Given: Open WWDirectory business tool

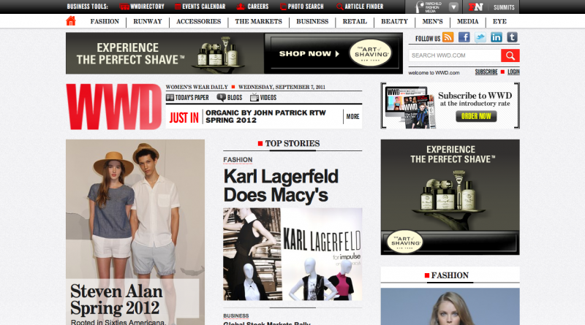Looking at the screenshot, I should coord(142,7).
